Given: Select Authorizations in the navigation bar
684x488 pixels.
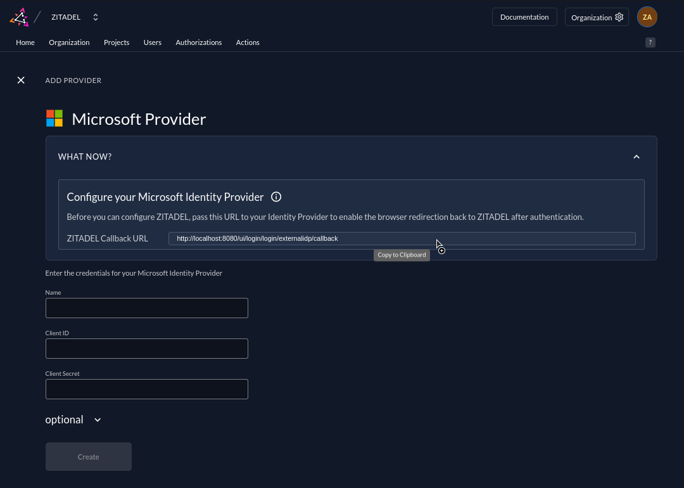Looking at the screenshot, I should pos(198,42).
